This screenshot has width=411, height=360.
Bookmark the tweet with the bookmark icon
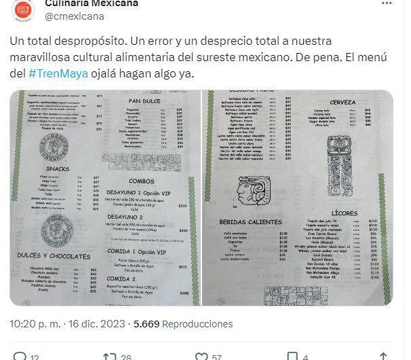(292, 357)
